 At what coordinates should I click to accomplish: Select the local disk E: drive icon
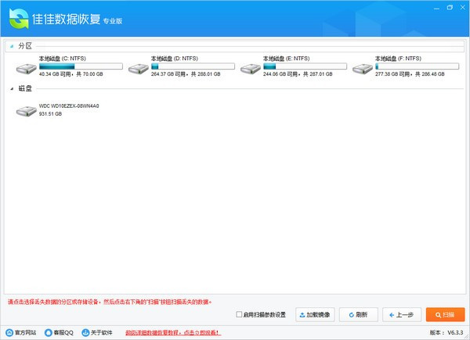point(251,69)
